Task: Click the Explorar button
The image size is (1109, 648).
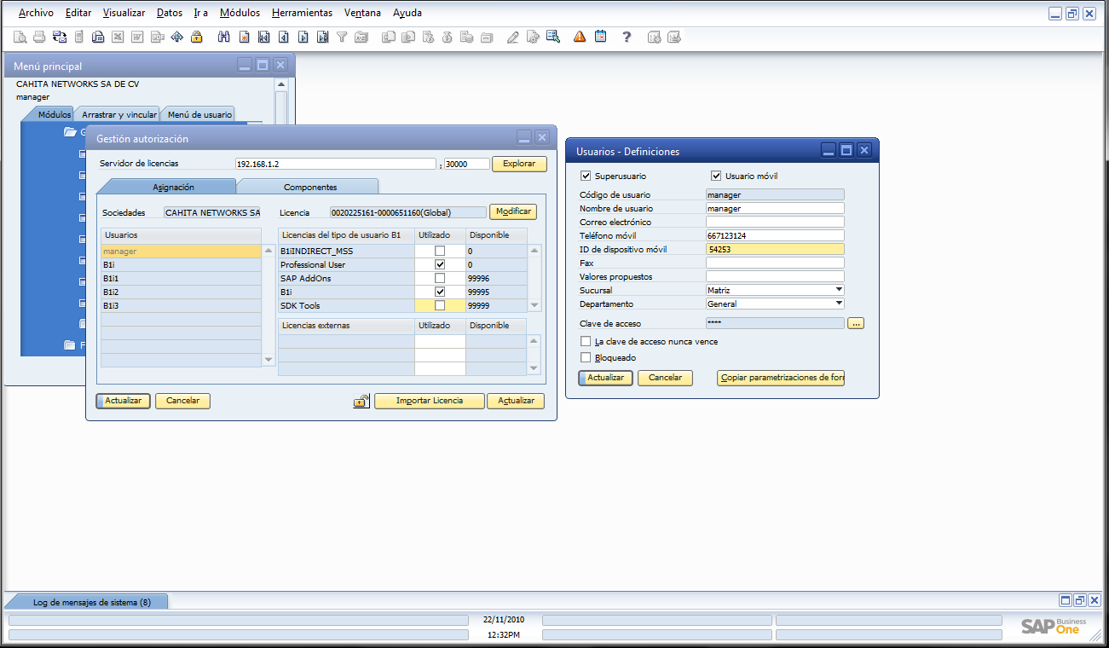Action: tap(519, 164)
